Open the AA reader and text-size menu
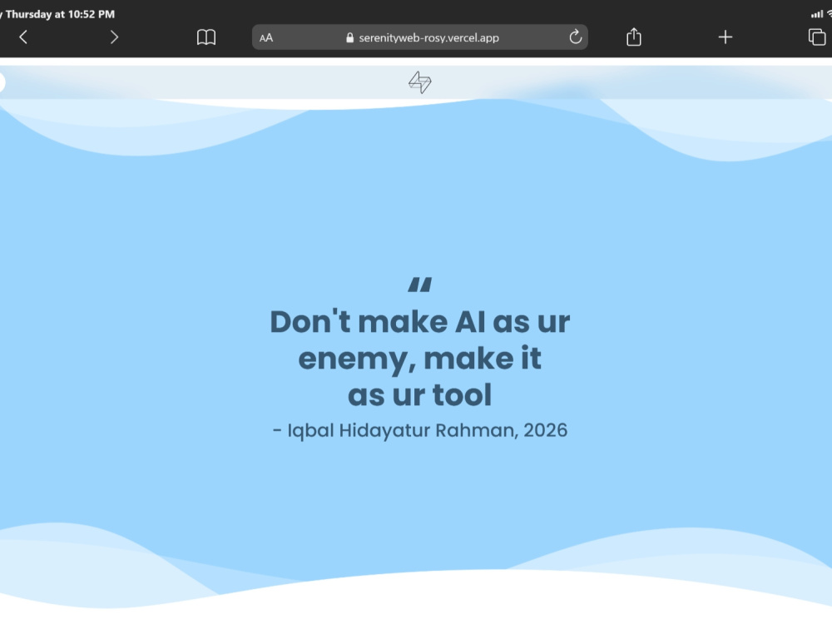 [x=266, y=37]
